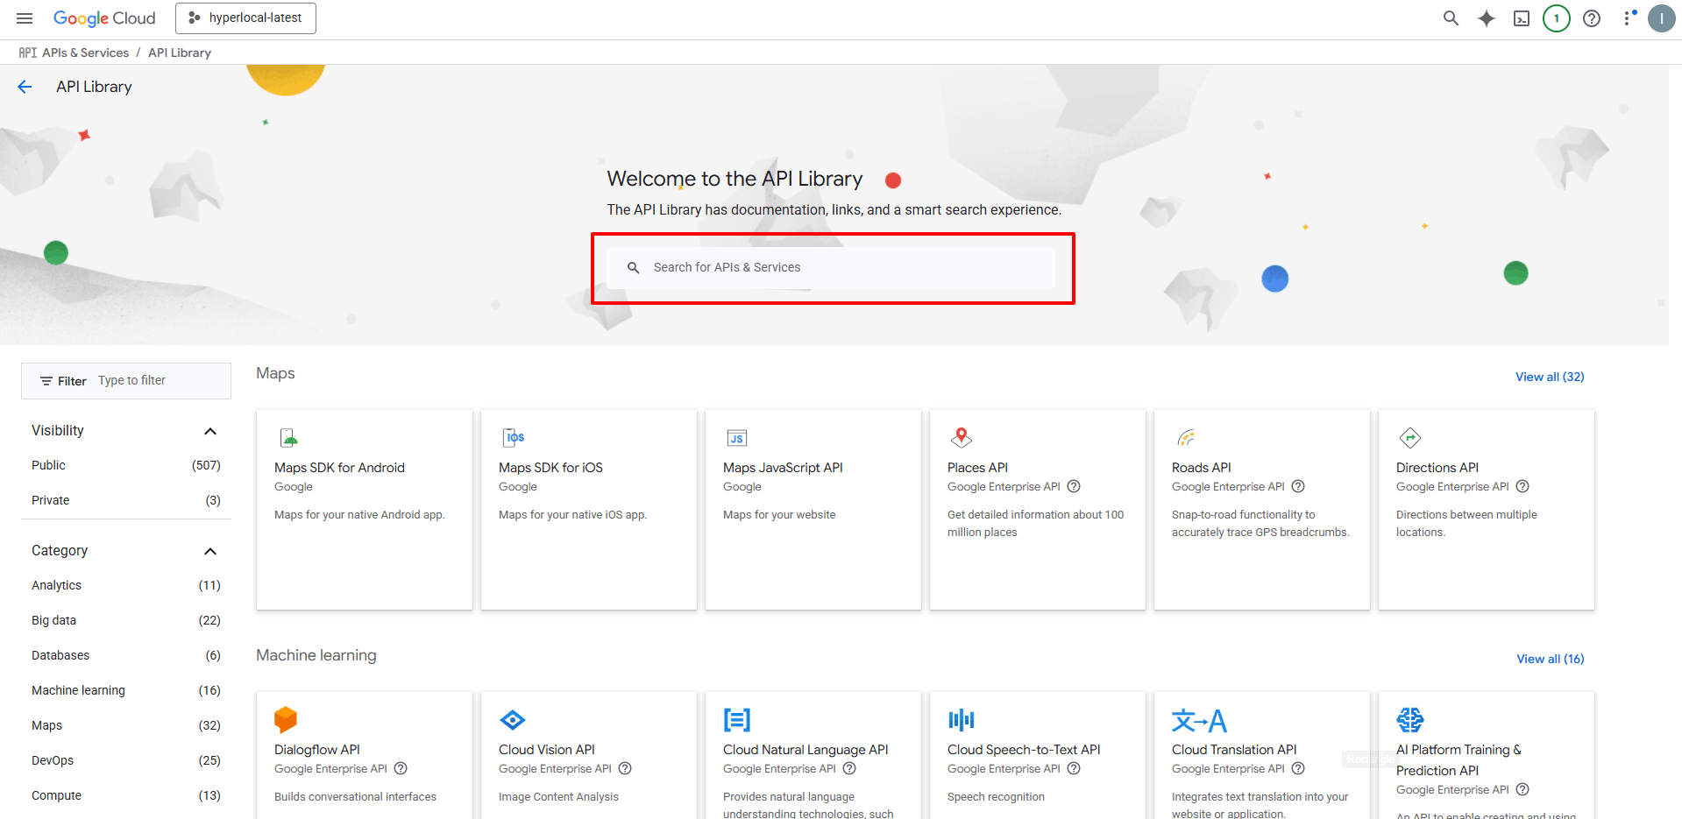
Task: Click the Cloud Vision API eye icon
Action: coord(513,720)
